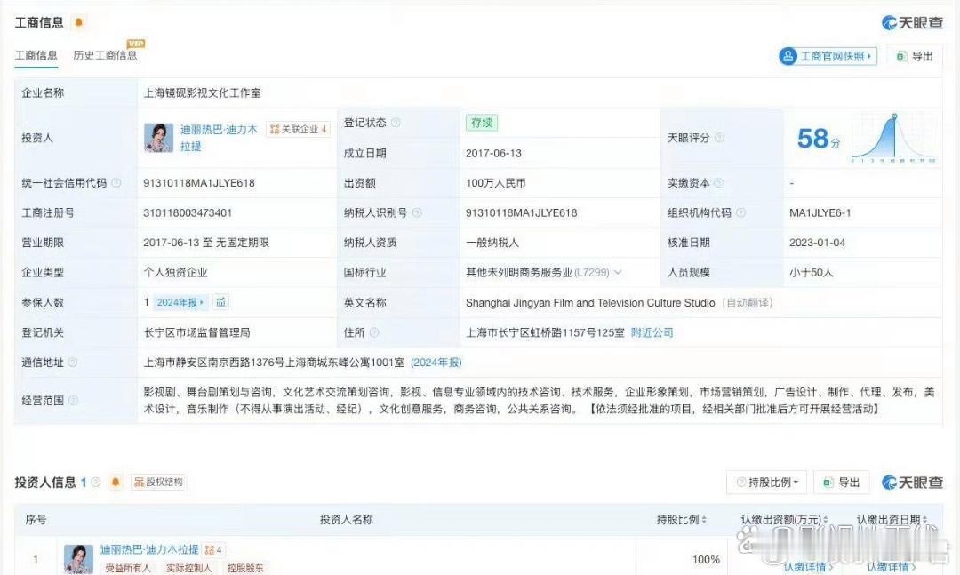Click the 天眼查 logo at top right
This screenshot has height=575, width=960.
coord(911,22)
